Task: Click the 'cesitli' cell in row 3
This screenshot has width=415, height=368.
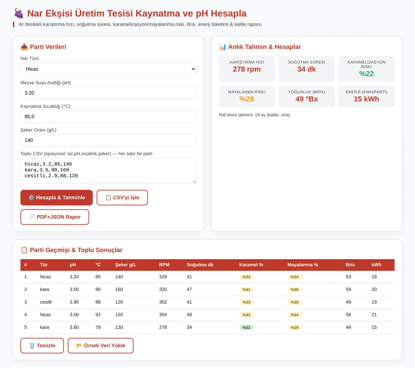Action: [x=46, y=302]
